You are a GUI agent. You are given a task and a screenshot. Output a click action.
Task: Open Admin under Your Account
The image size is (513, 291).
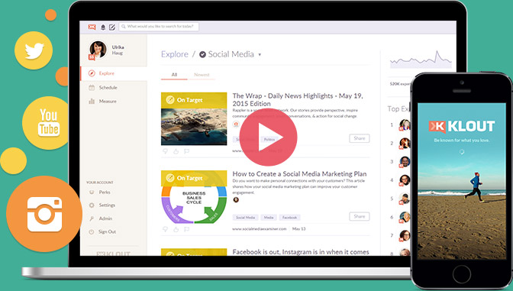click(105, 218)
